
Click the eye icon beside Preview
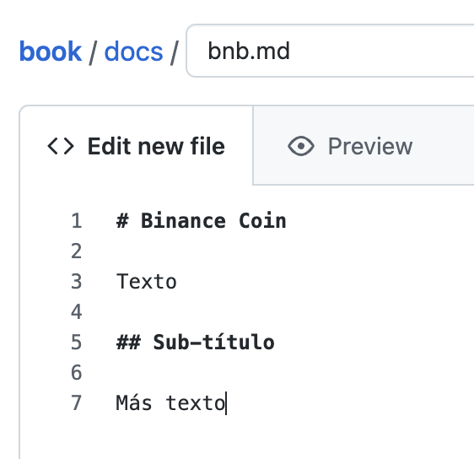[x=301, y=146]
